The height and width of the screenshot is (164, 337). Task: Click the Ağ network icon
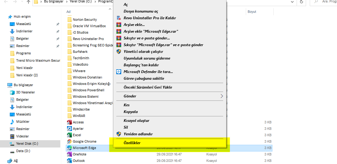(10, 161)
